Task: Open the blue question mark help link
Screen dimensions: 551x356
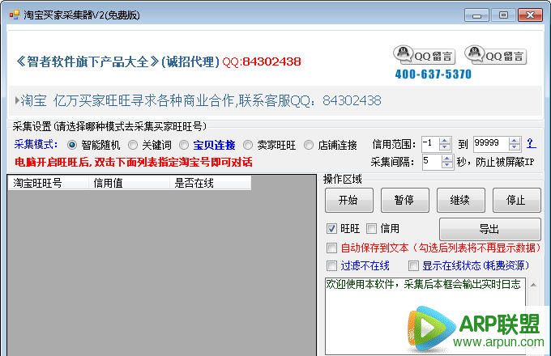Action: click(x=531, y=143)
